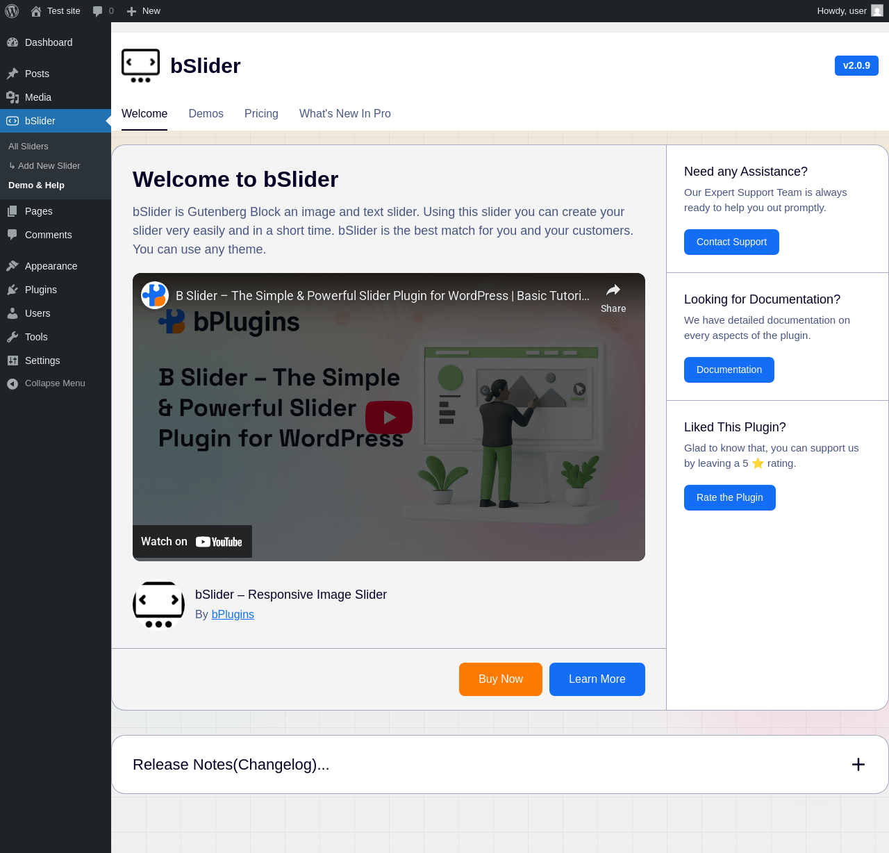Click the Learn More button
The image size is (889, 853).
pos(597,679)
